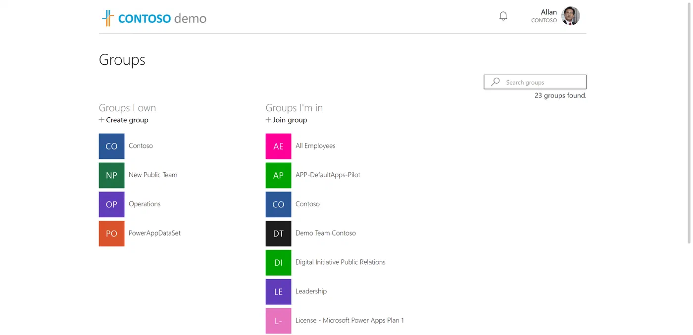
Task: Click the CO tile under Groups I'm in
Action: click(278, 204)
